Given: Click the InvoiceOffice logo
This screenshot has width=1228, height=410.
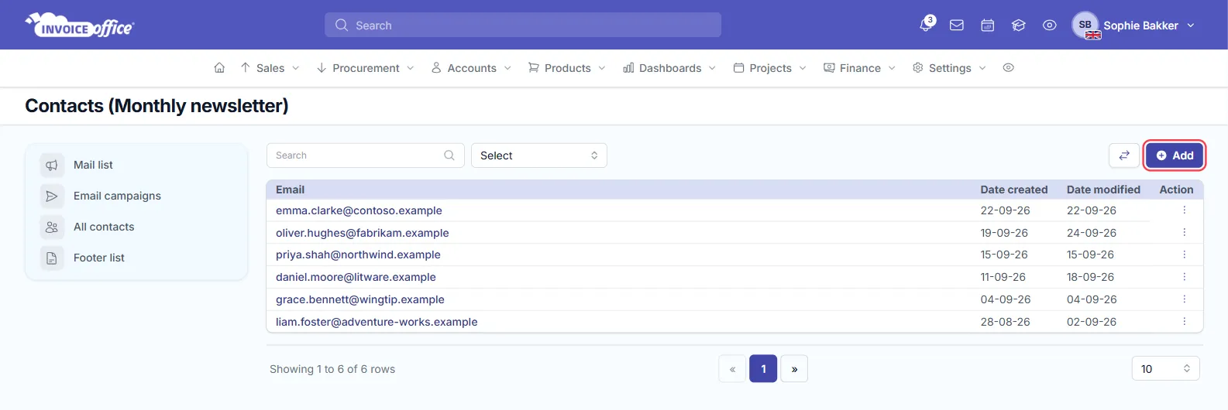Looking at the screenshot, I should [x=80, y=26].
